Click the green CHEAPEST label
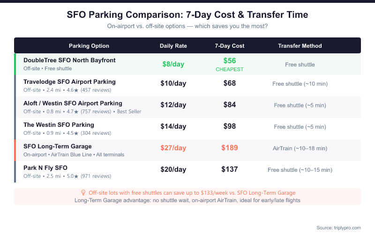375x234 pixels. pos(230,70)
